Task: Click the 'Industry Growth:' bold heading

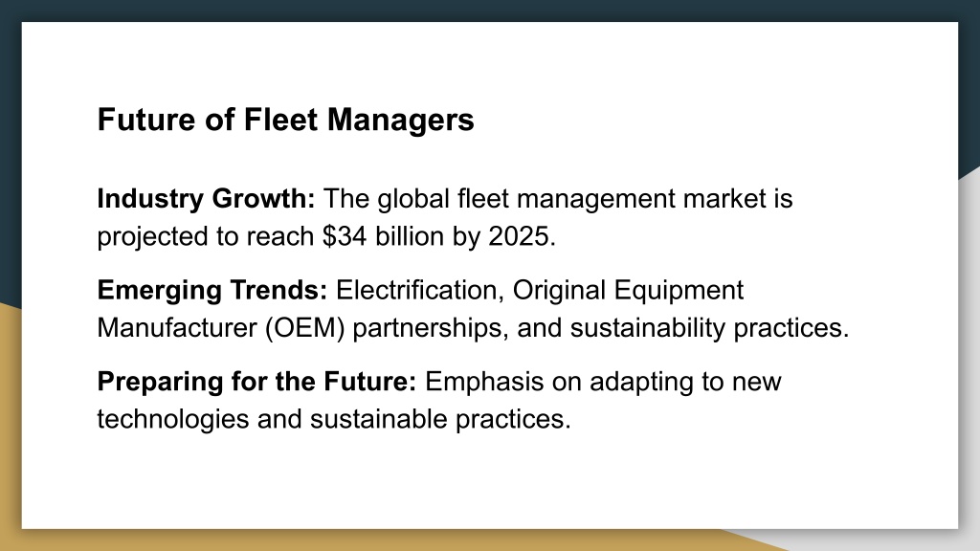Action: [207, 199]
